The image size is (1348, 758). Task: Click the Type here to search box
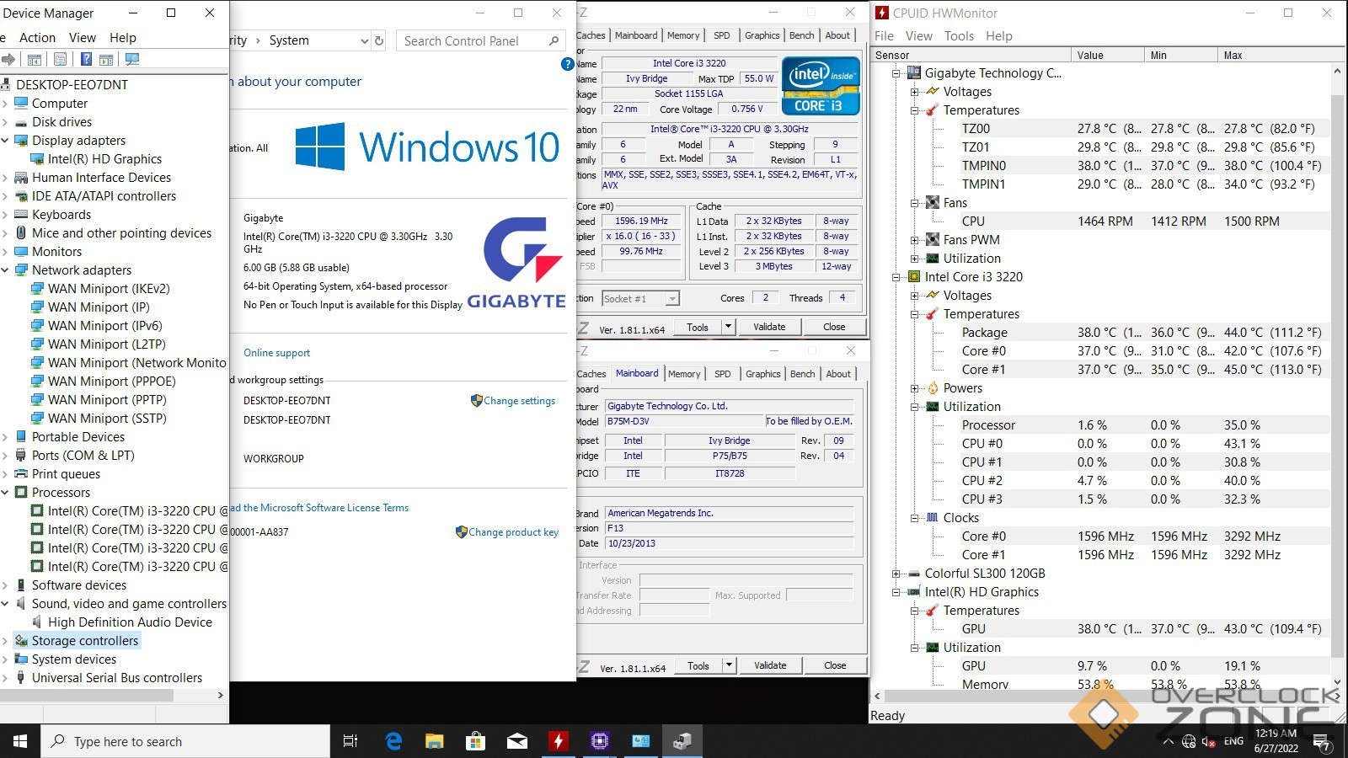[185, 741]
